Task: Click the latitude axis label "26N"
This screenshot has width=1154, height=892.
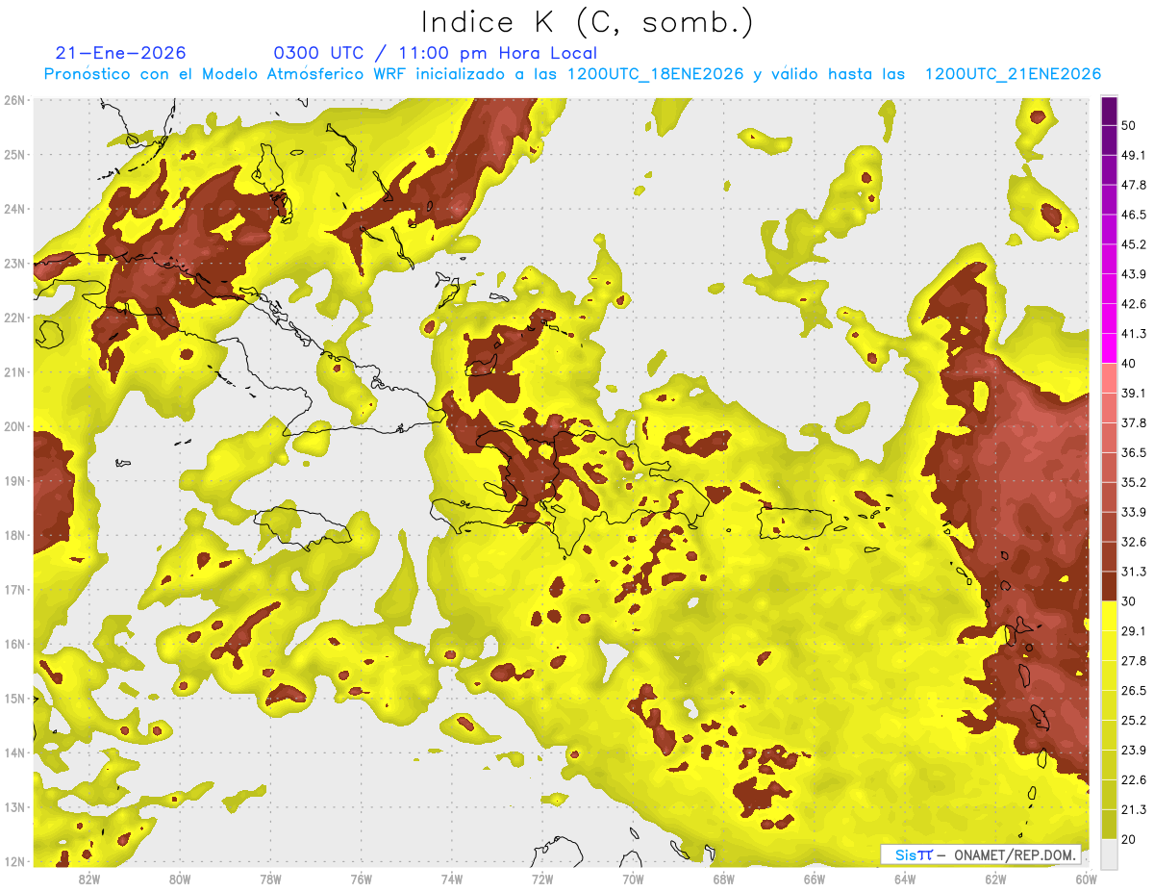Action: click(14, 100)
